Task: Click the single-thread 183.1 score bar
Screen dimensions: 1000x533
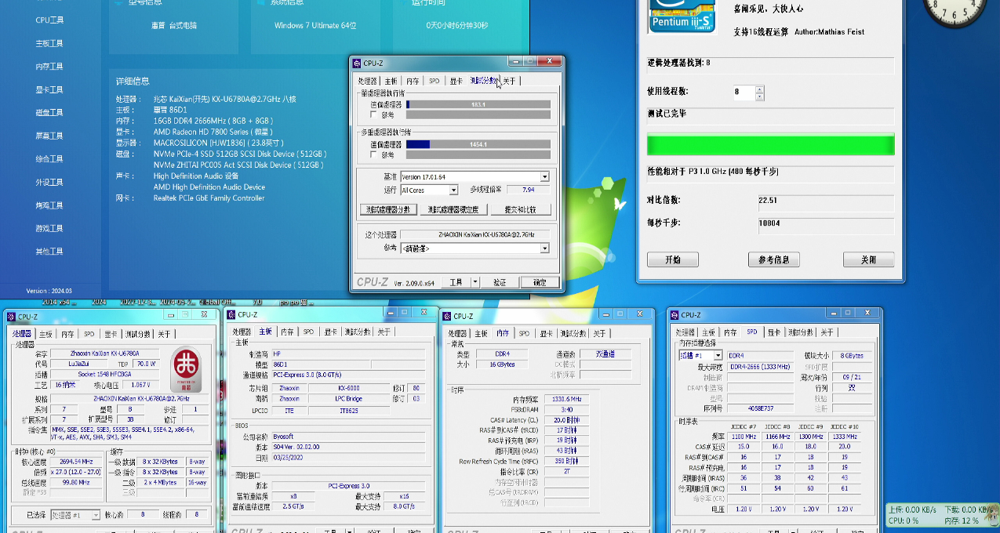Action: [478, 104]
